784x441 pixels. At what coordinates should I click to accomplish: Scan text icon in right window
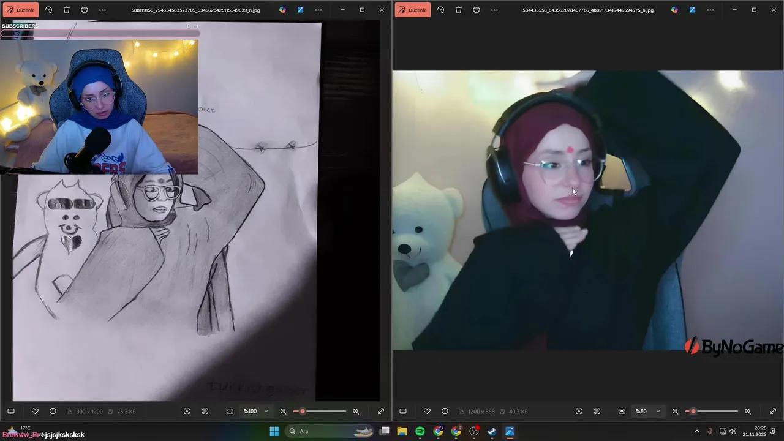(x=597, y=411)
